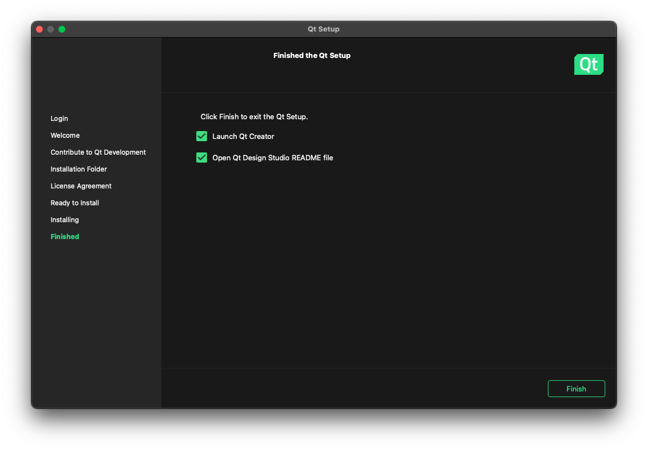
Task: Click the Installing step in sidebar
Action: click(65, 220)
